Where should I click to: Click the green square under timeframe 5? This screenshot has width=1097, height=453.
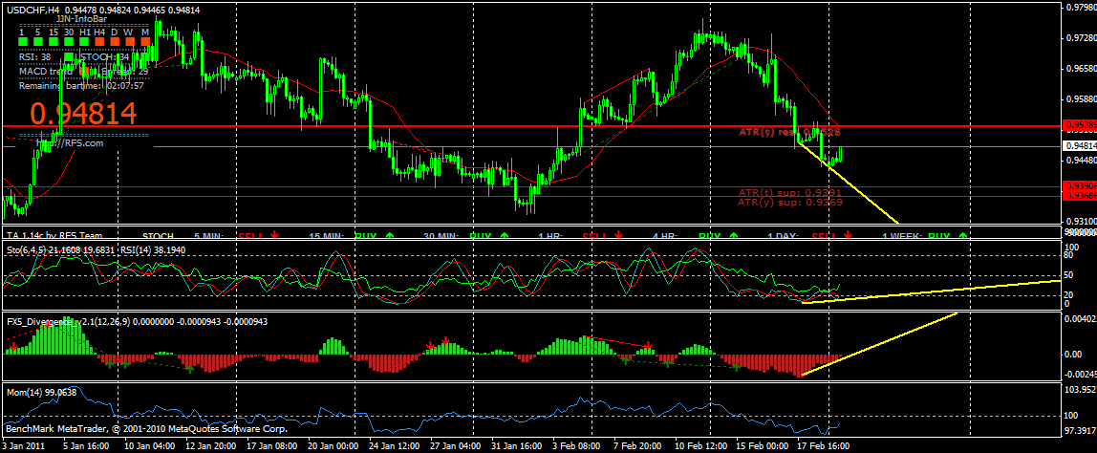tap(38, 42)
